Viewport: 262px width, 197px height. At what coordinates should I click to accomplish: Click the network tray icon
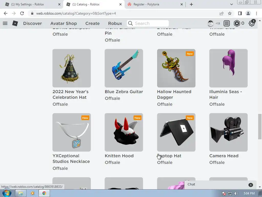coord(230,193)
